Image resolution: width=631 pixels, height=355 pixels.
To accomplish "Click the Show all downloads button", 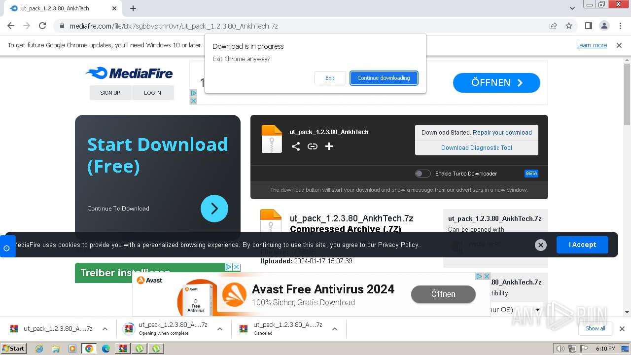I will coord(595,328).
